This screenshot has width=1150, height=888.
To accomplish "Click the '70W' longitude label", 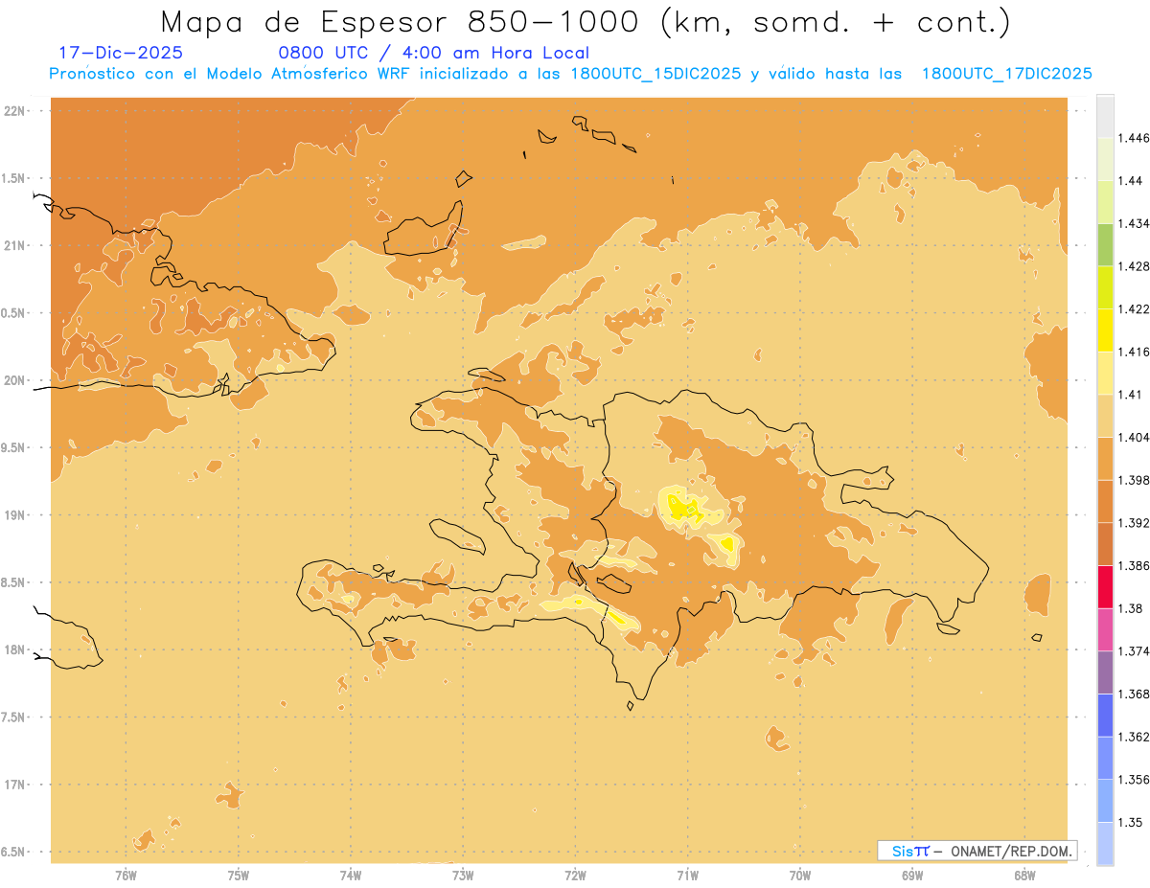I will point(800,876).
